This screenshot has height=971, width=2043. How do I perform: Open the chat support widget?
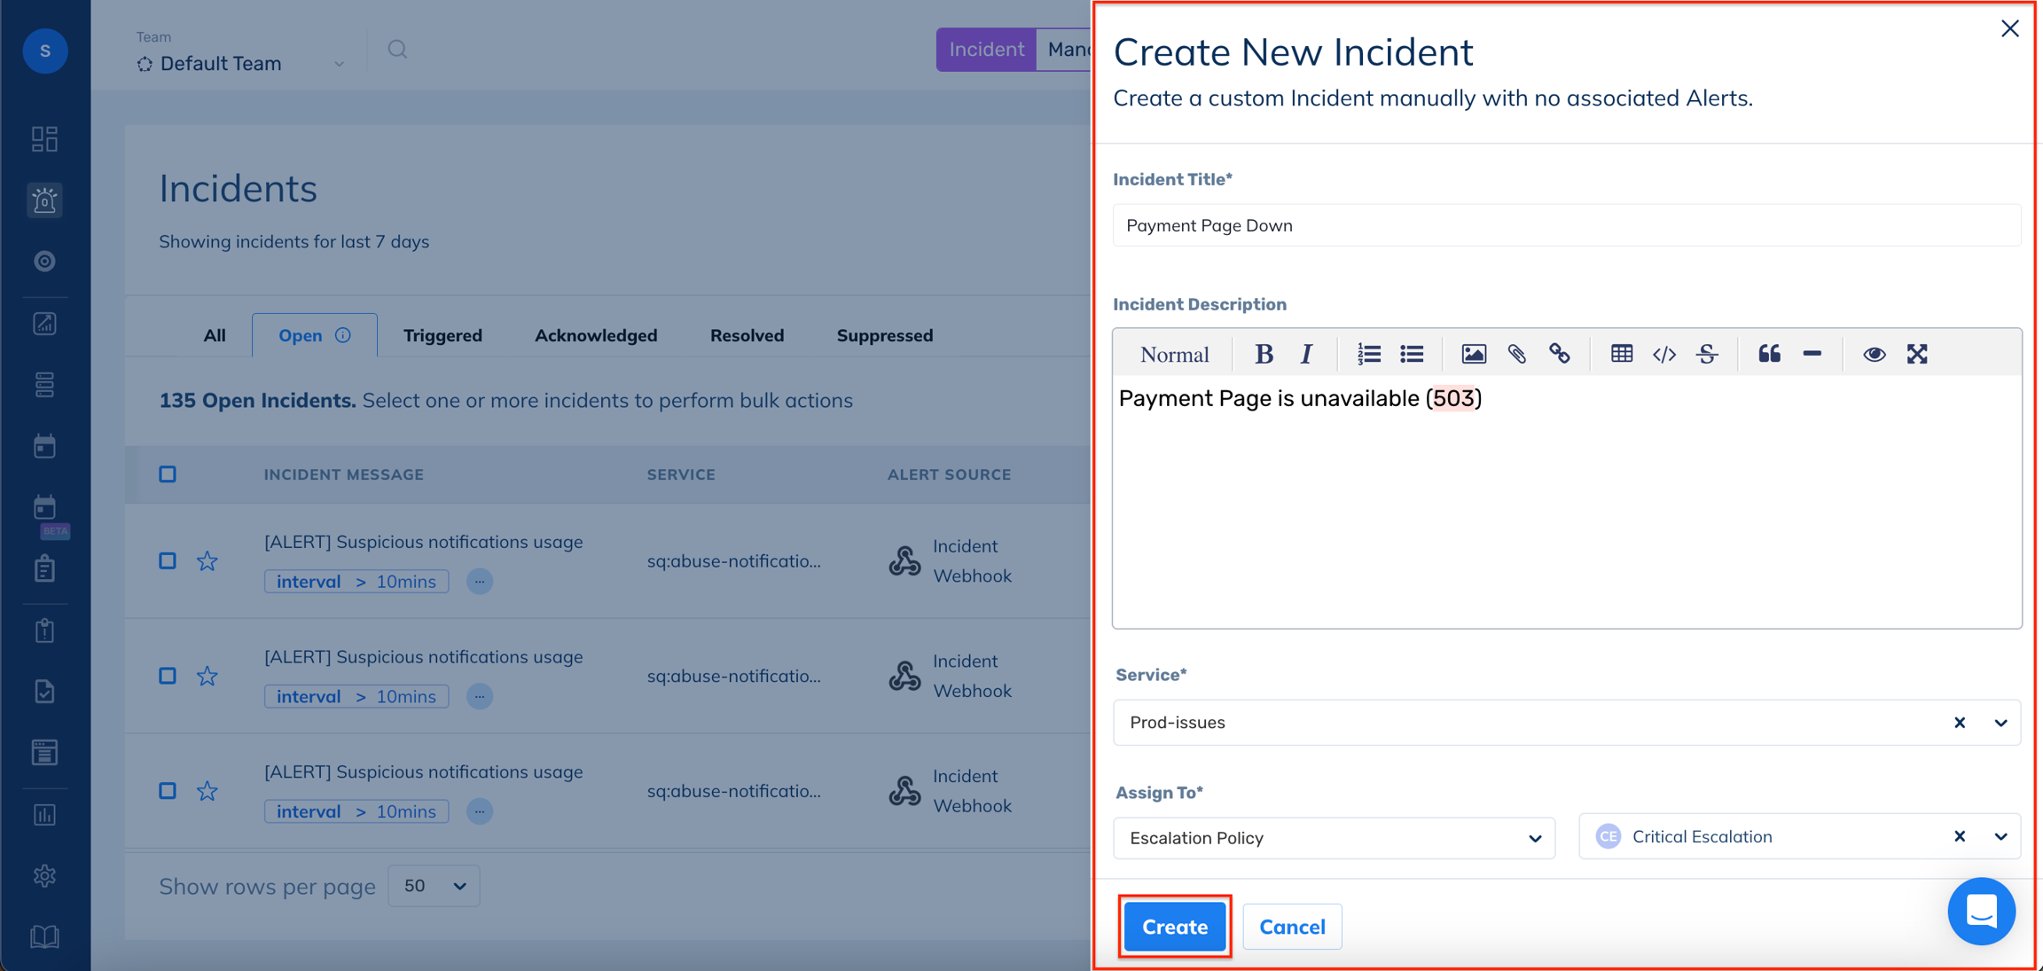[1981, 912]
